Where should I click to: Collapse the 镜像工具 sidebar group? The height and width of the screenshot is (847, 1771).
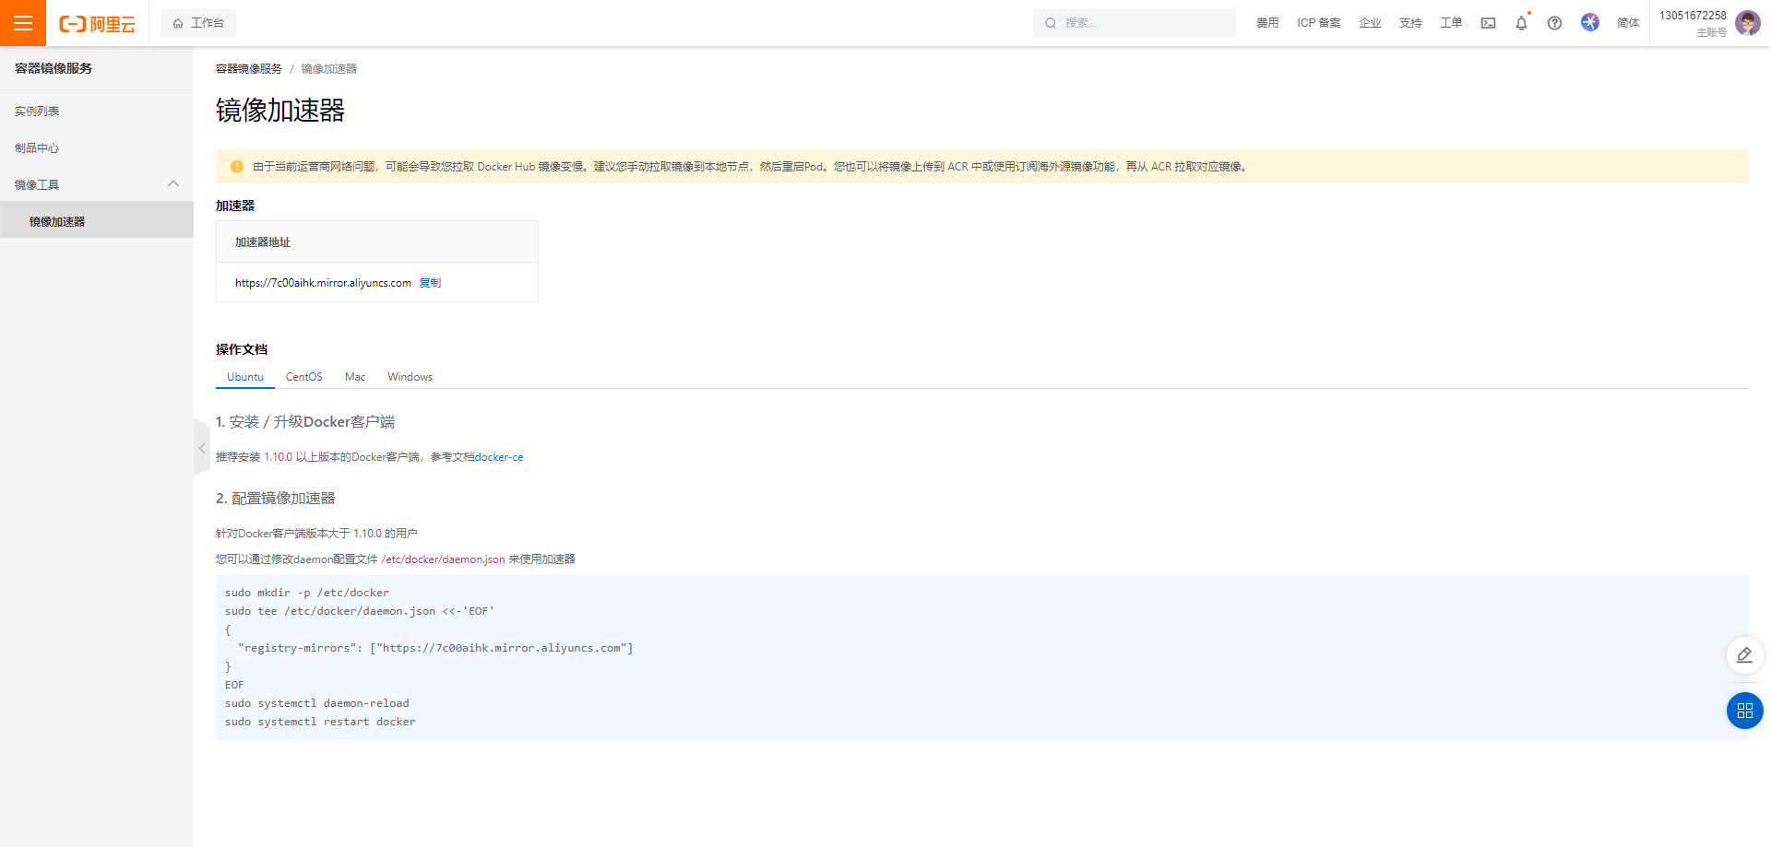point(173,184)
